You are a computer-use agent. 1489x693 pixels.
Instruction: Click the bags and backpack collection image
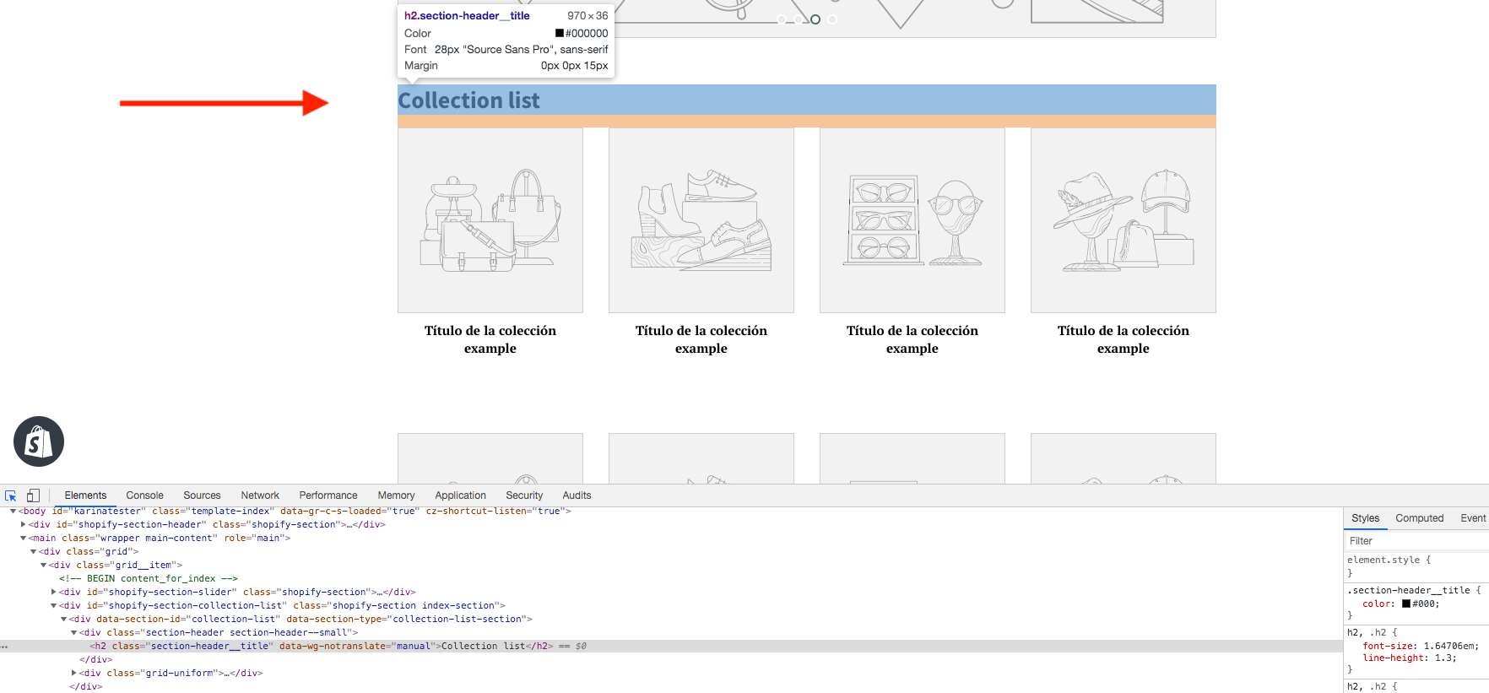tap(490, 220)
